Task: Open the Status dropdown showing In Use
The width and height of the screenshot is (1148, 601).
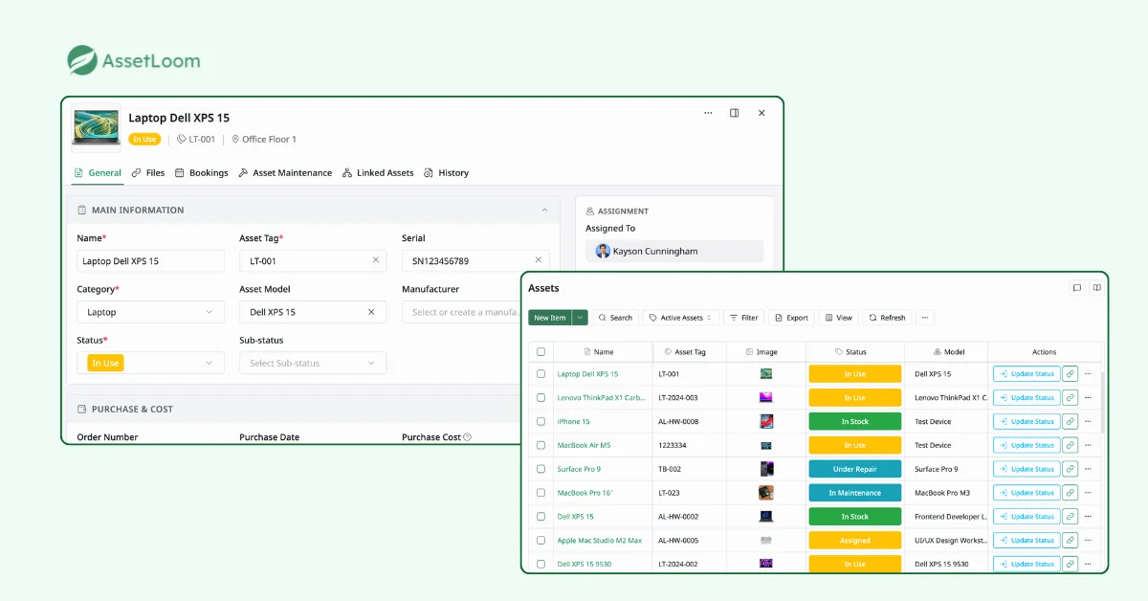Action: point(150,363)
